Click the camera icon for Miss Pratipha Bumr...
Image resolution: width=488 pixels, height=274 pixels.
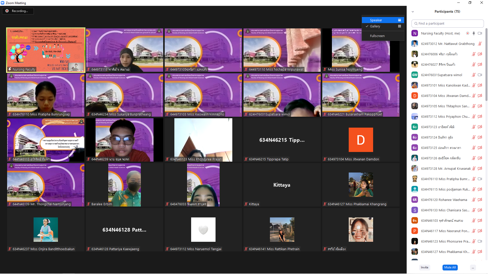click(480, 179)
